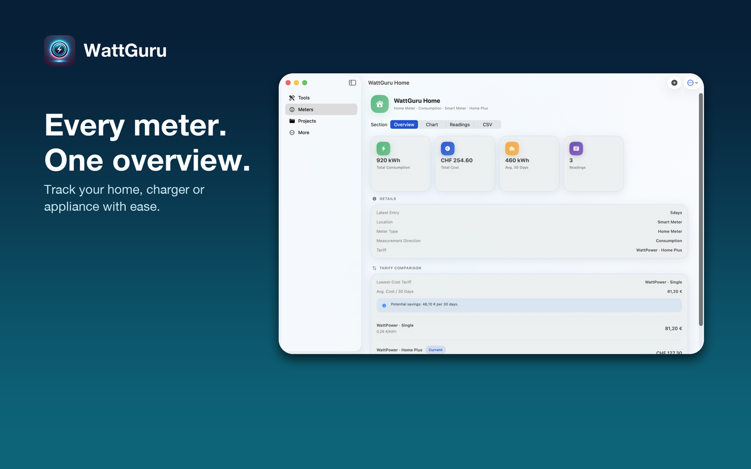Click the purple readings list icon
This screenshot has width=751, height=469.
click(576, 149)
